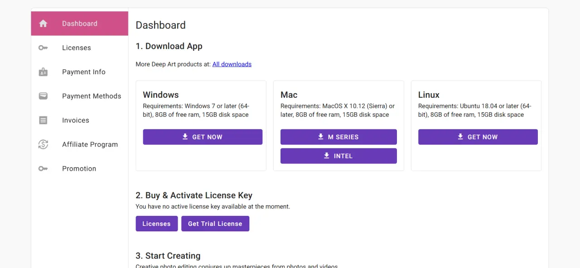Click download icon on Windows GET NOW

[185, 137]
